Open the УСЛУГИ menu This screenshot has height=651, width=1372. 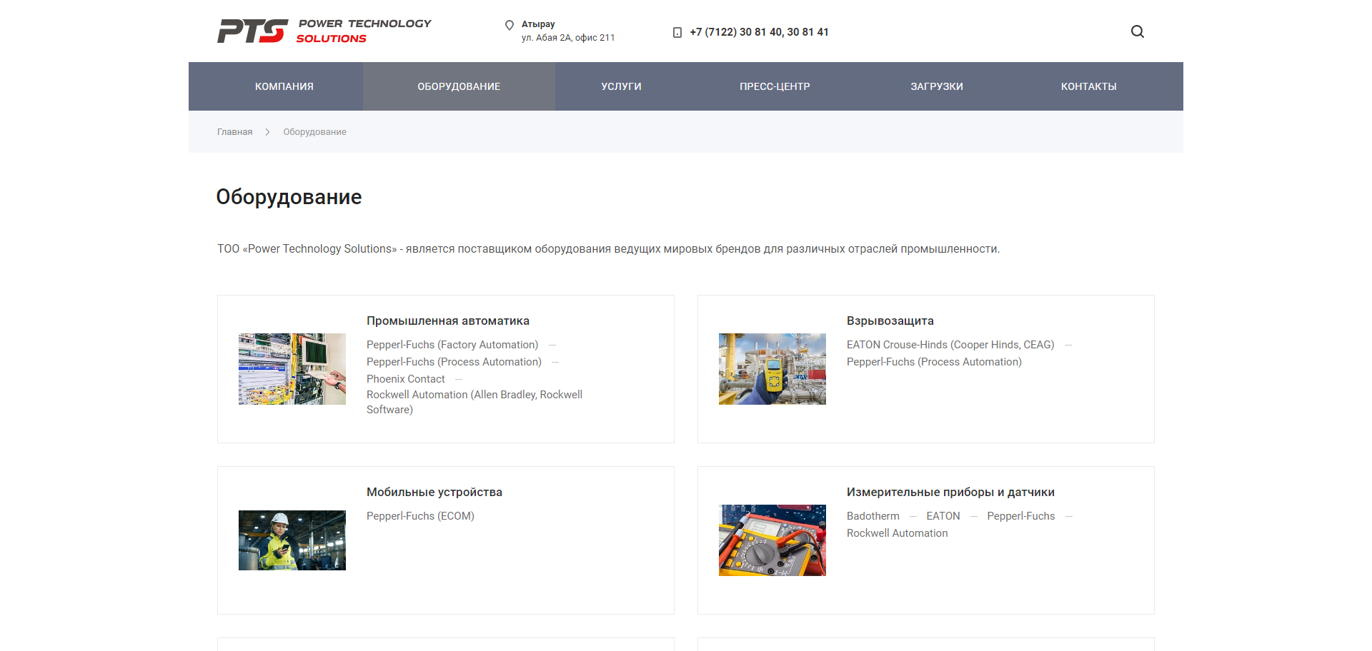click(x=622, y=86)
